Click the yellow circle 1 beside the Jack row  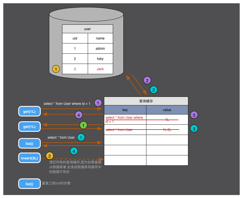[x=56, y=69]
